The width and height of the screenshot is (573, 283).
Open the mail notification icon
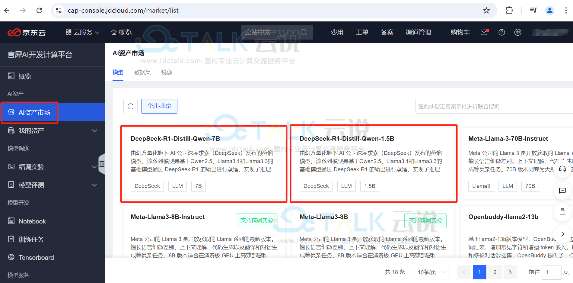coord(484,32)
